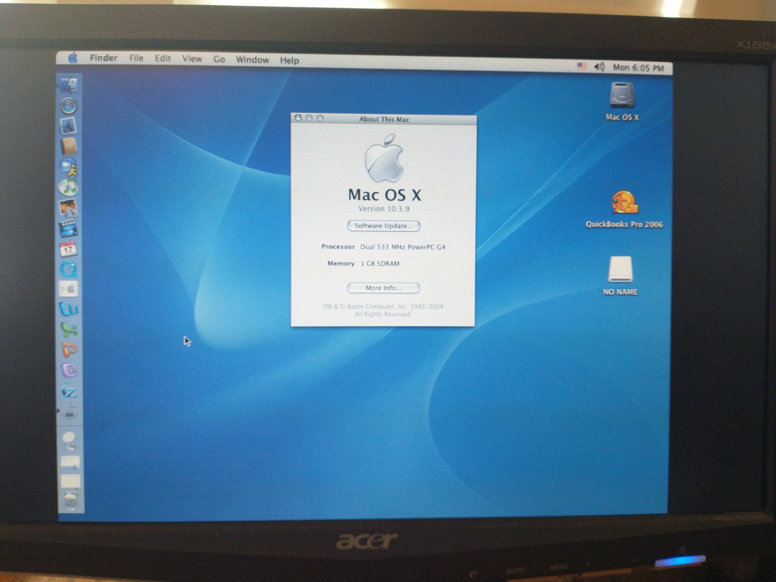Open the Edit menu
776x582 pixels.
click(x=163, y=59)
